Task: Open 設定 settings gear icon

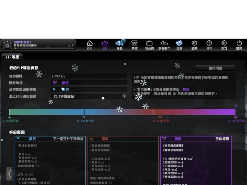Action: coord(224,45)
